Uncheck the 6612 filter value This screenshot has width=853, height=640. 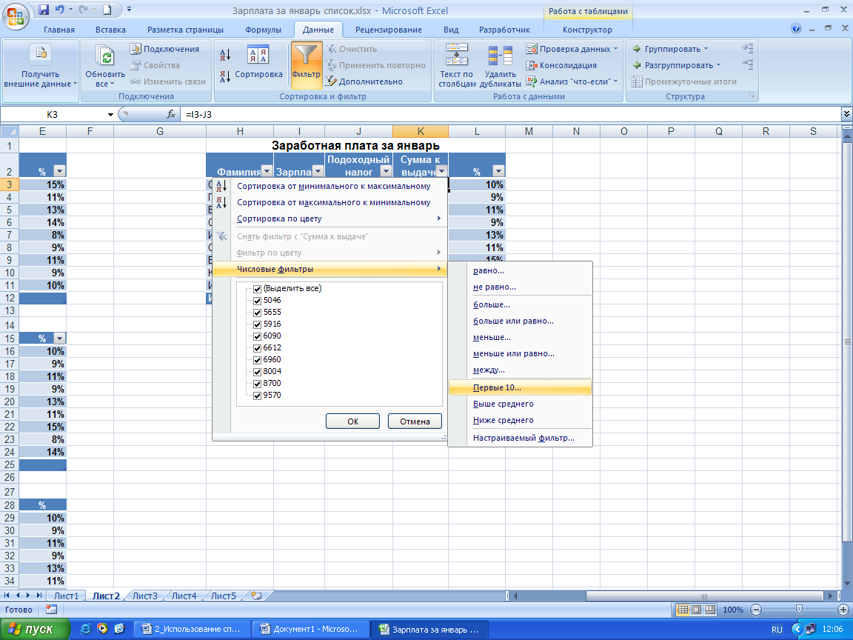(x=258, y=348)
